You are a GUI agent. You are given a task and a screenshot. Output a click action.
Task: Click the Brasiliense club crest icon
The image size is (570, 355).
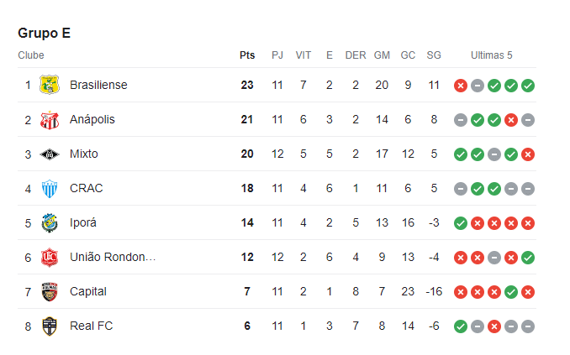(50, 85)
